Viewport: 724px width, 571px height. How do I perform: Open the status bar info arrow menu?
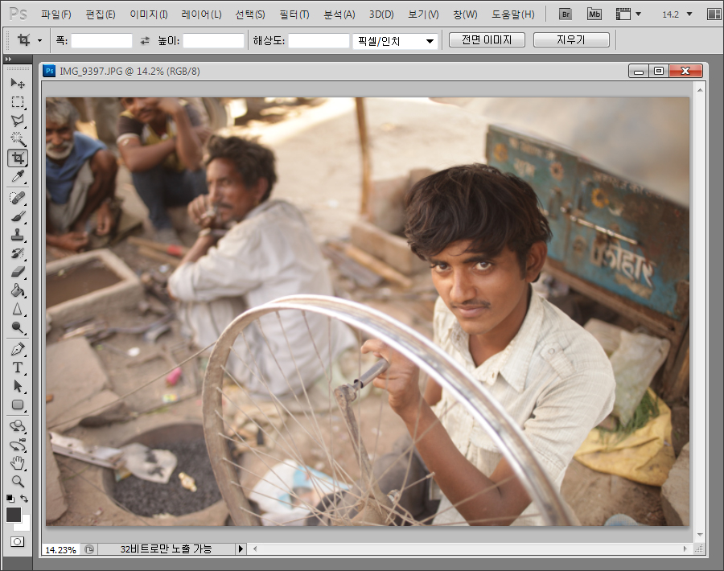(x=240, y=549)
